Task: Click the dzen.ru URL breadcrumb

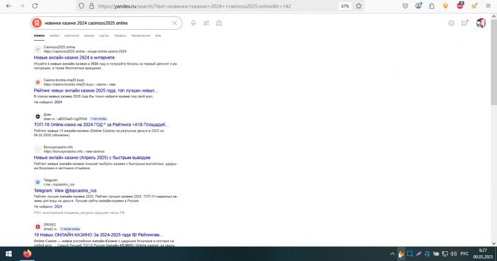Action: pos(65,119)
